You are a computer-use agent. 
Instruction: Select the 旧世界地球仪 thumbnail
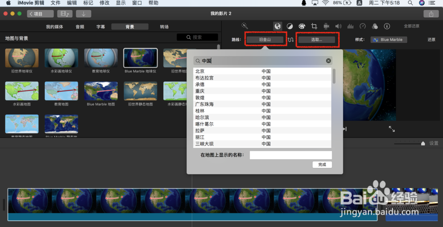point(22,58)
